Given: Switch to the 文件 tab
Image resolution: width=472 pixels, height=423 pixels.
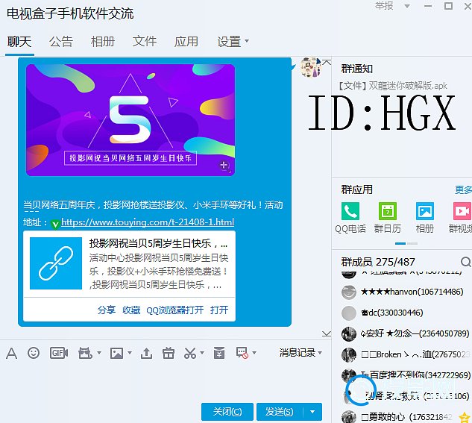Looking at the screenshot, I should [145, 42].
